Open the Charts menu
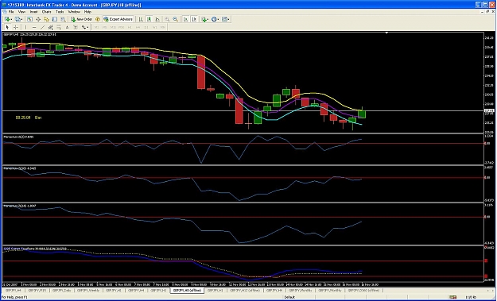This screenshot has height=301, width=497. [x=46, y=12]
